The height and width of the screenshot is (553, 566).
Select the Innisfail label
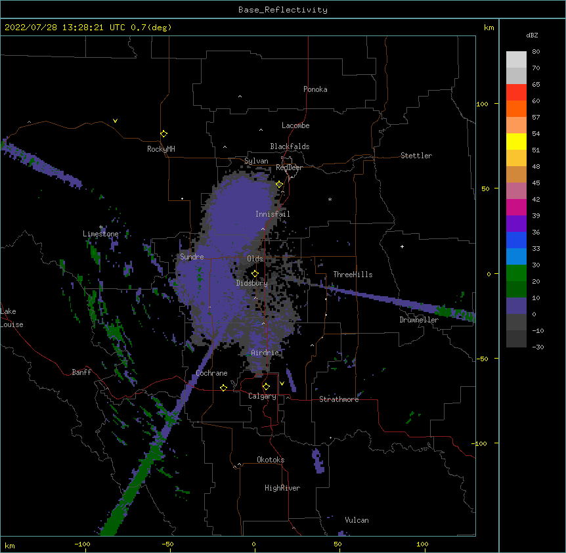(272, 214)
